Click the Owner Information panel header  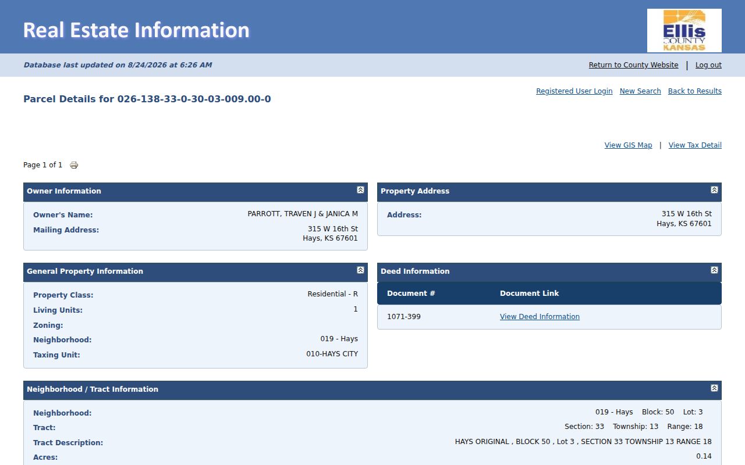(196, 192)
